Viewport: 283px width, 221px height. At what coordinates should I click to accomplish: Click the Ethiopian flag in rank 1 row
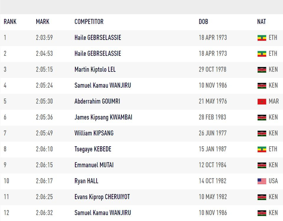click(262, 38)
